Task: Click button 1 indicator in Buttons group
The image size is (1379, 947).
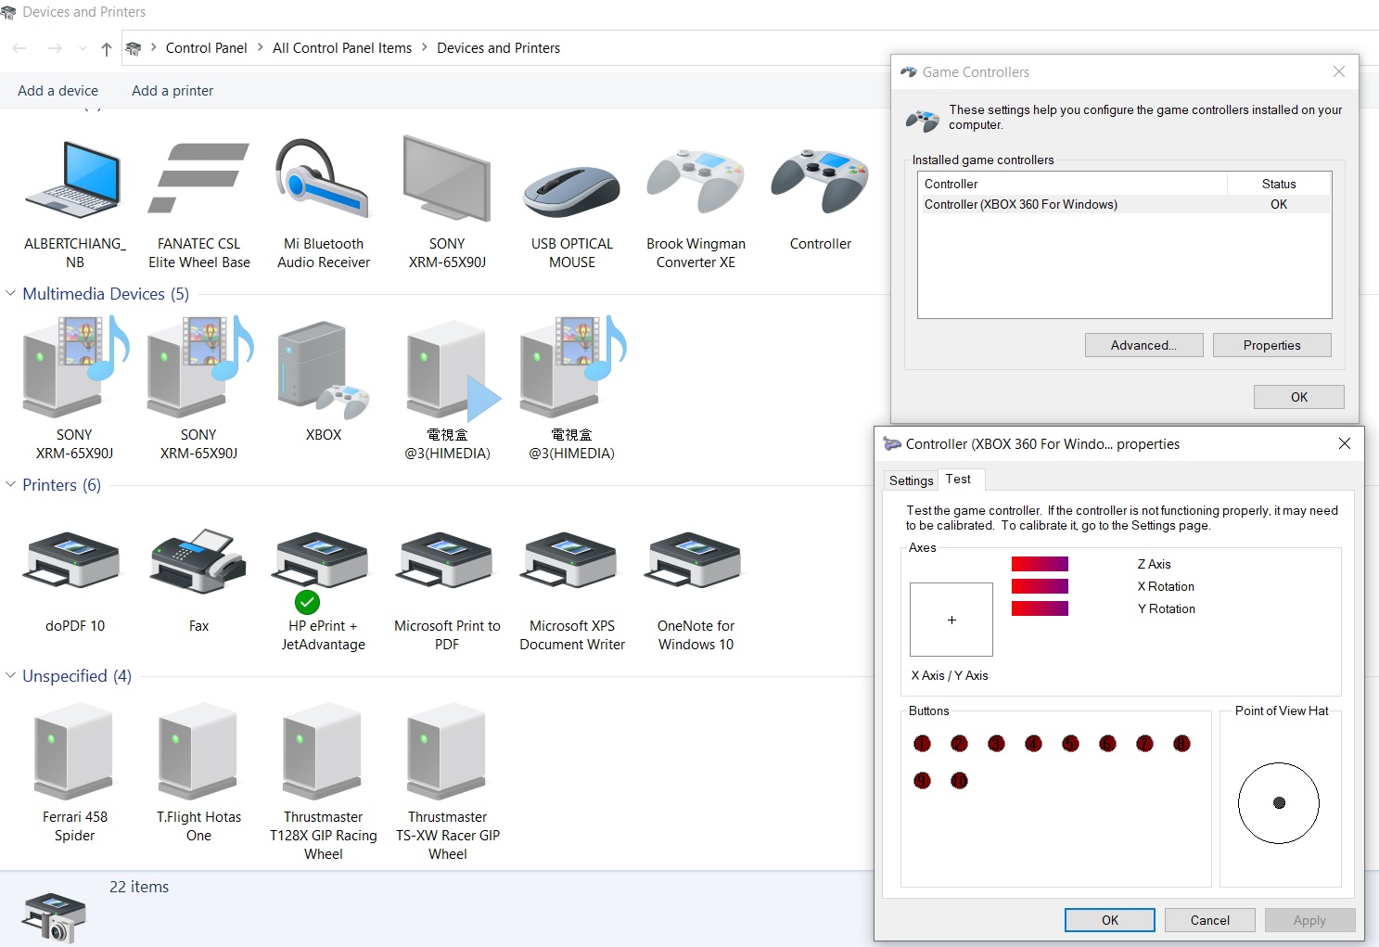Action: [x=922, y=744]
